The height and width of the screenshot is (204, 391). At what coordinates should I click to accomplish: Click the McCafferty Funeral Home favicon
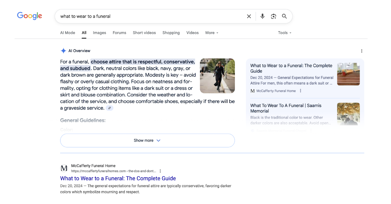(64, 168)
